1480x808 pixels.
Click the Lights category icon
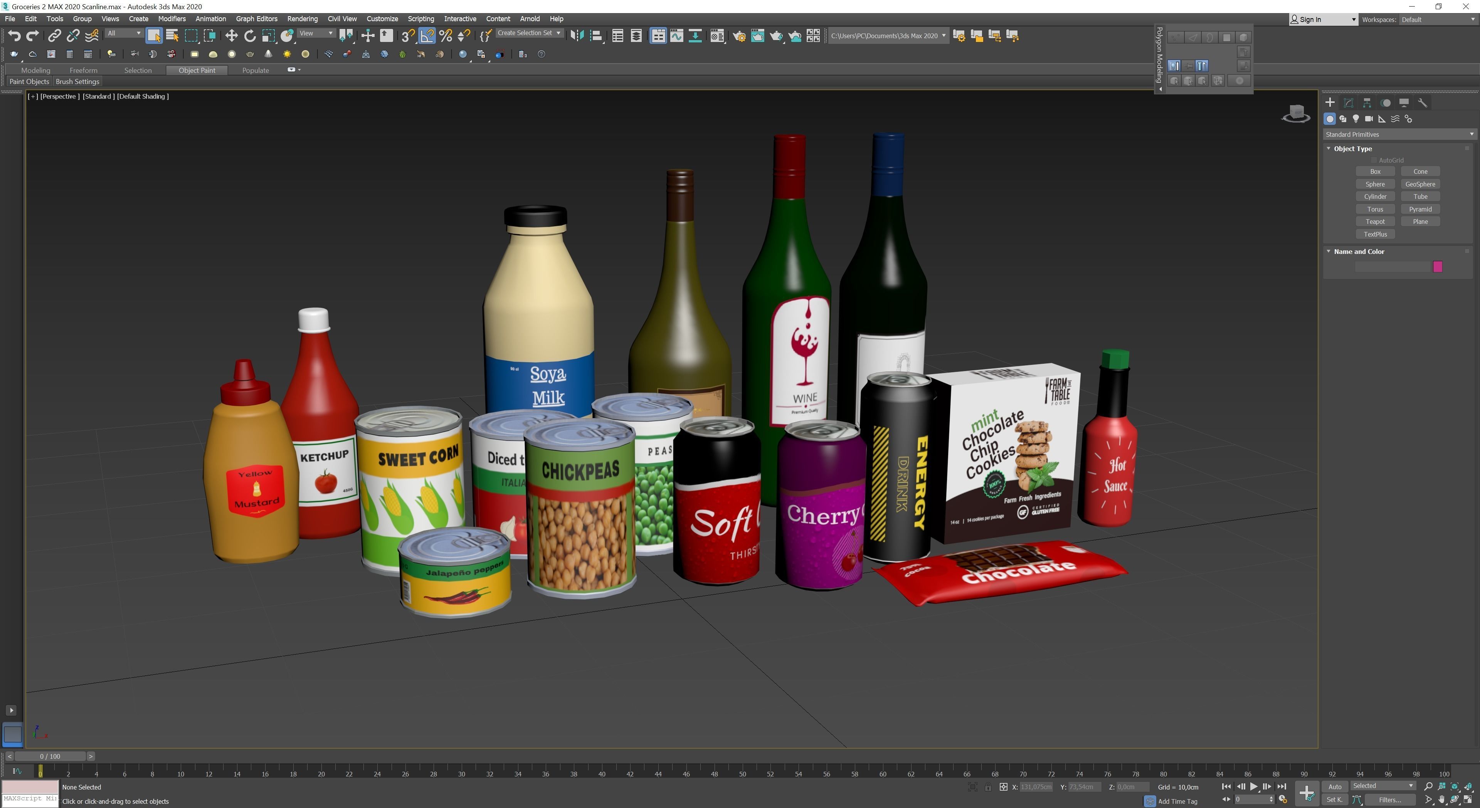pyautogui.click(x=1356, y=119)
